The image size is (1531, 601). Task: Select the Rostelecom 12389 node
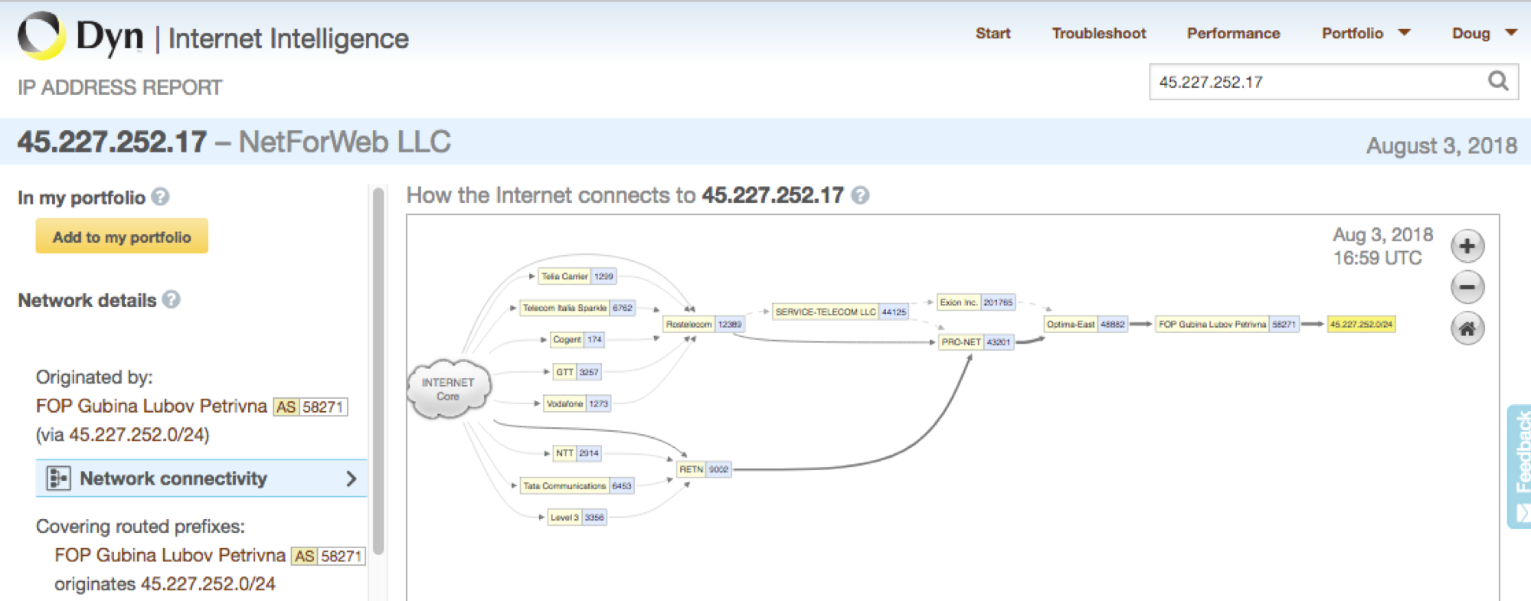point(703,324)
